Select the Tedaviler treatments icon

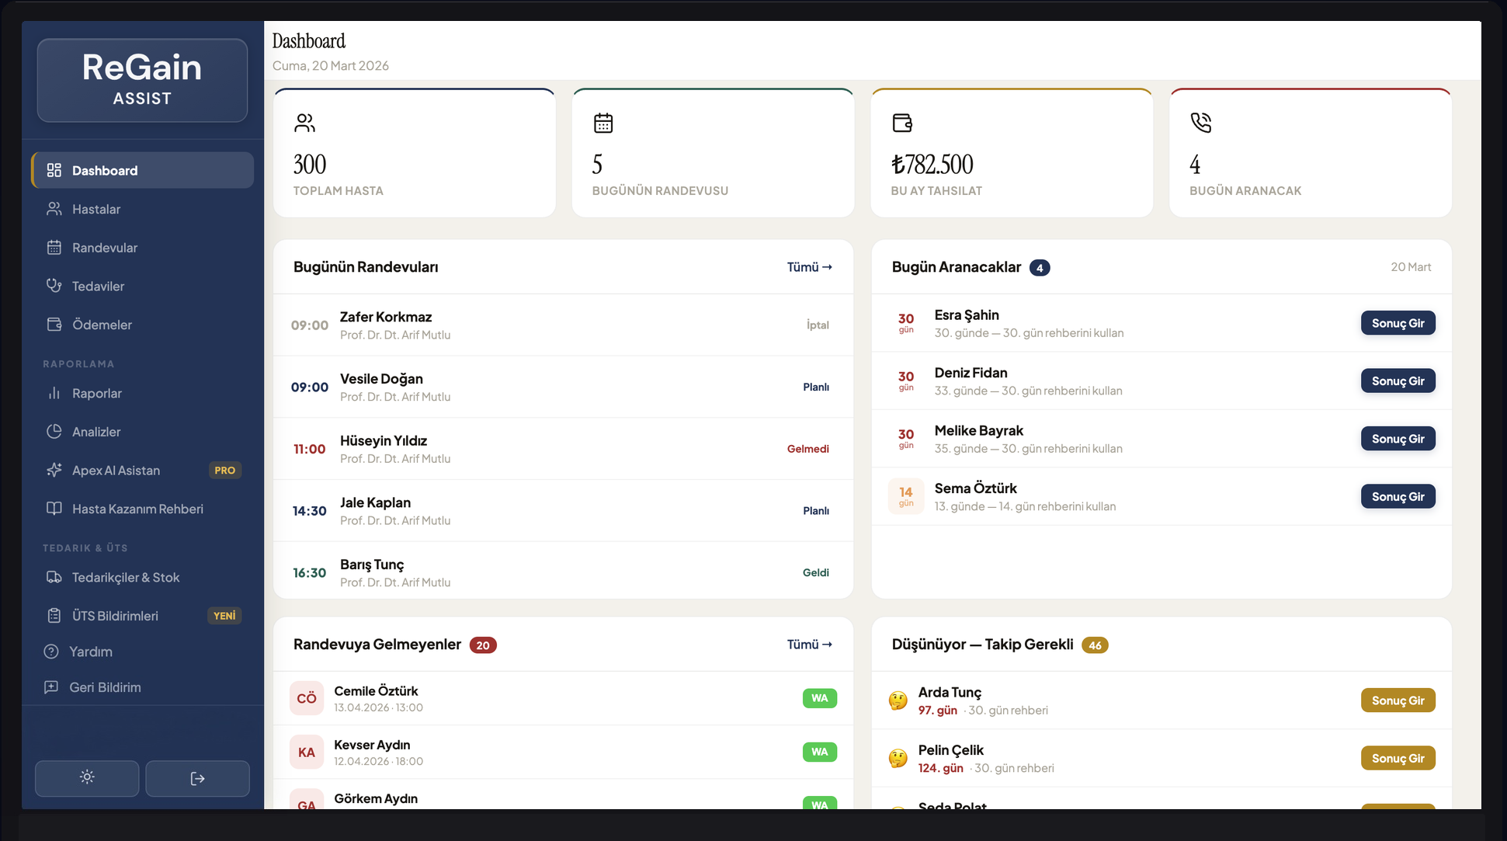[54, 286]
